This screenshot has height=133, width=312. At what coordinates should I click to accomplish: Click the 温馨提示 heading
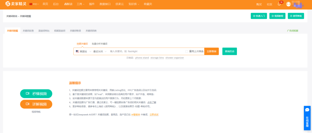(x=75, y=83)
